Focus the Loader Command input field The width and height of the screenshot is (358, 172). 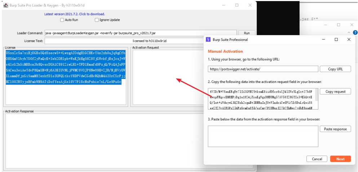click(x=141, y=33)
